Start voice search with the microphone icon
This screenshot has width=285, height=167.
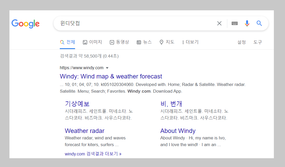pyautogui.click(x=247, y=23)
